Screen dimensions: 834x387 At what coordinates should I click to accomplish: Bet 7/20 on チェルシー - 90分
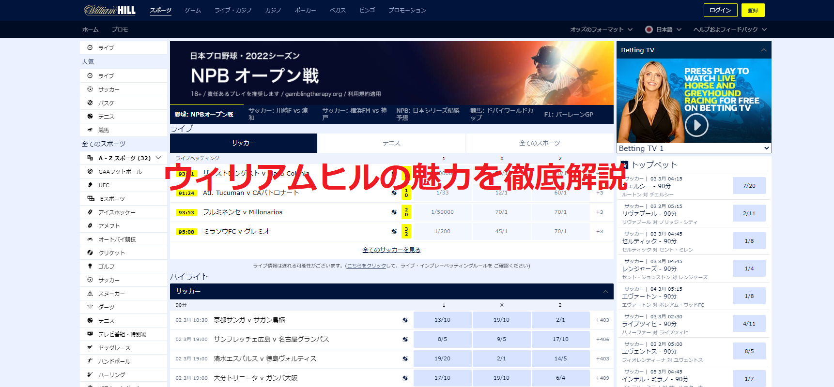coord(749,186)
